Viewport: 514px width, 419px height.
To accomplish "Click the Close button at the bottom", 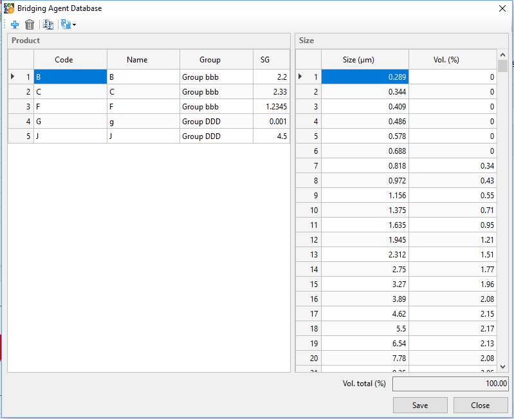I will [x=480, y=405].
